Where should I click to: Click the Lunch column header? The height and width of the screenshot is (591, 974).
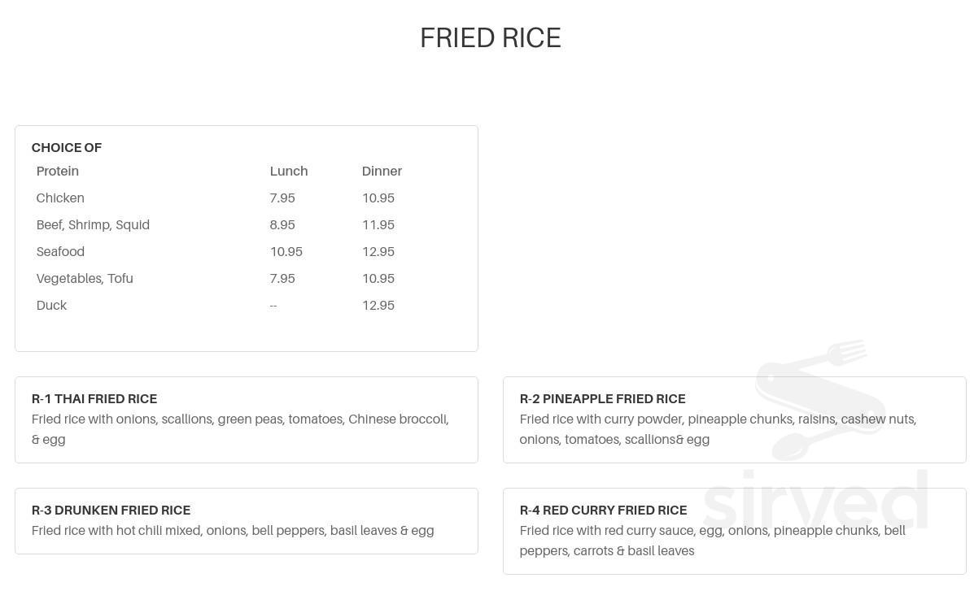[289, 172]
